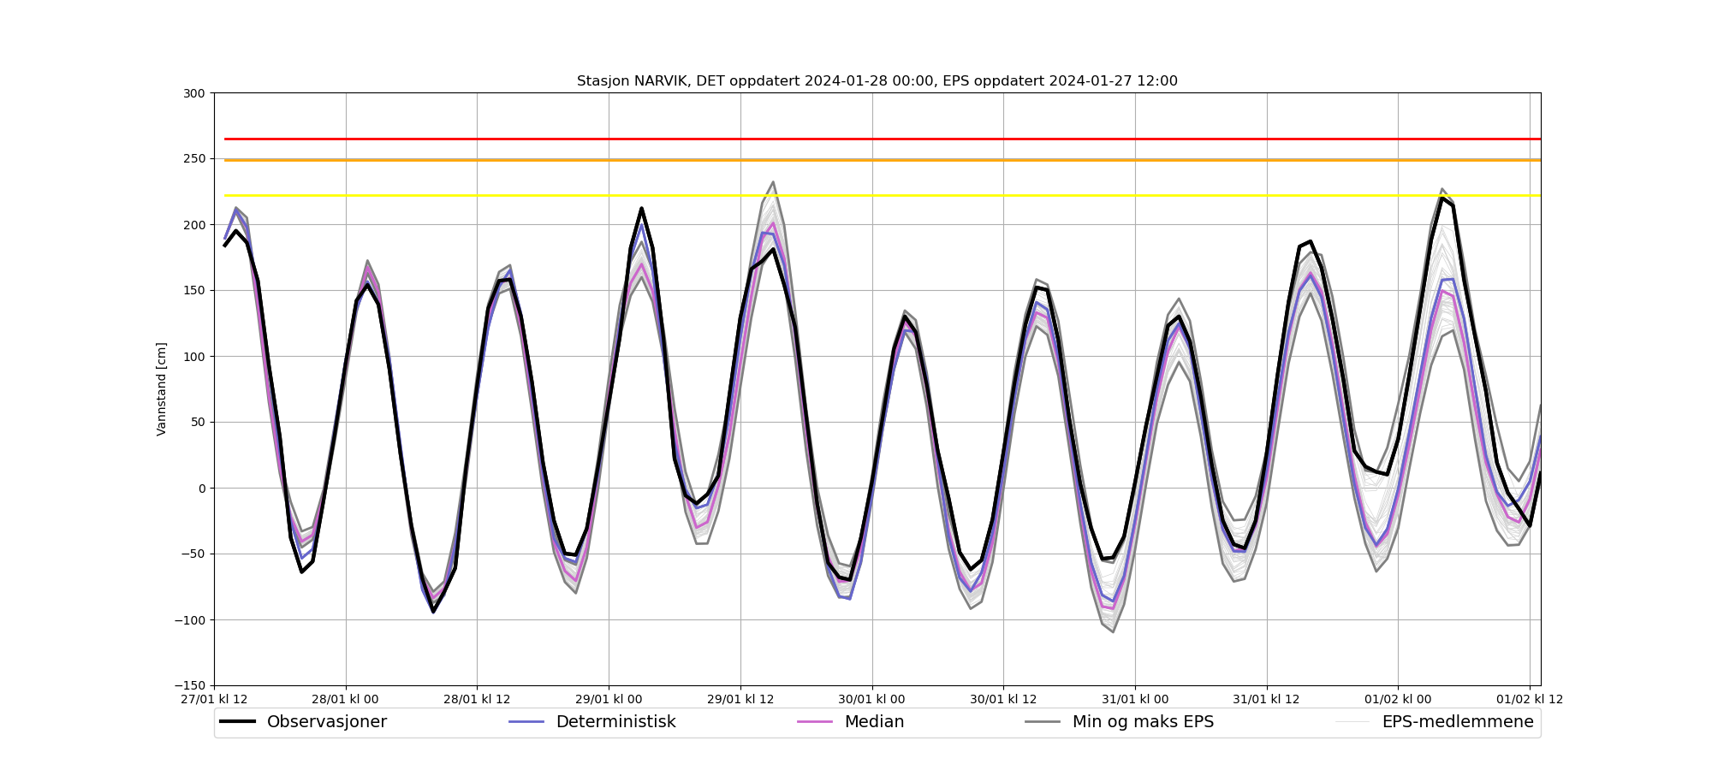Click the 'Min og maks EPS' legend label
The height and width of the screenshot is (770, 1712).
(x=1143, y=722)
